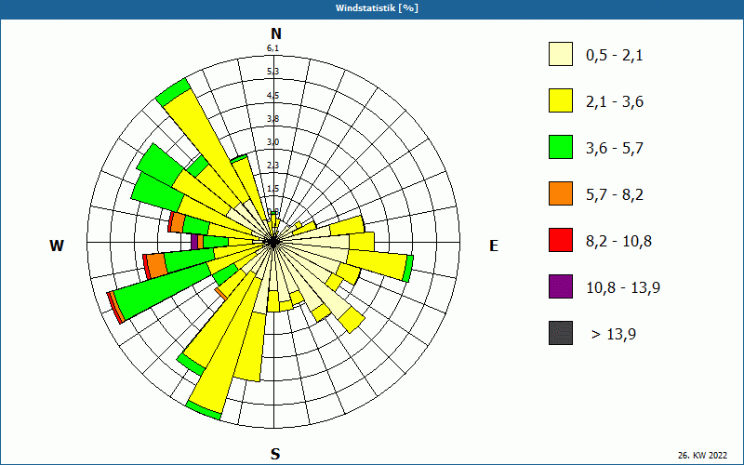Click the yellow 2,1 - 3,6 legend swatch

click(x=561, y=100)
